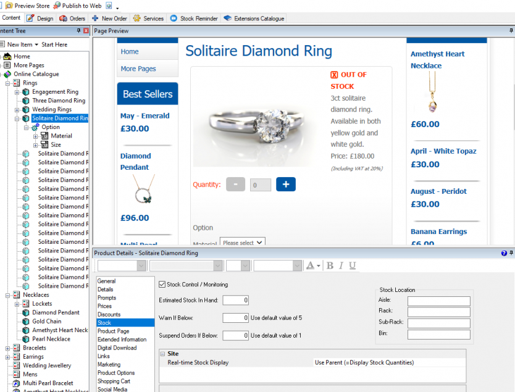Open the Material option dropdown in preview
515x392 pixels.
243,243
